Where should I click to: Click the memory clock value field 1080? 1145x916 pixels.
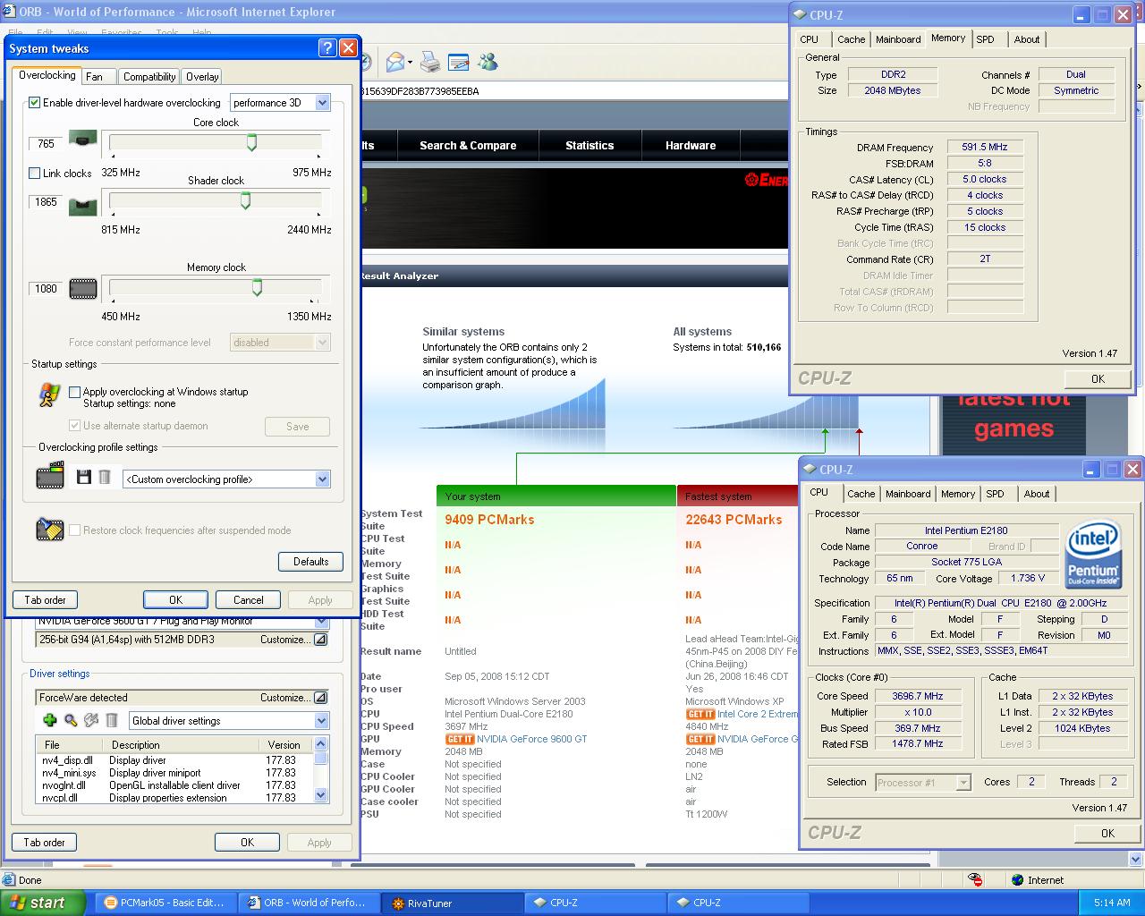pyautogui.click(x=46, y=289)
